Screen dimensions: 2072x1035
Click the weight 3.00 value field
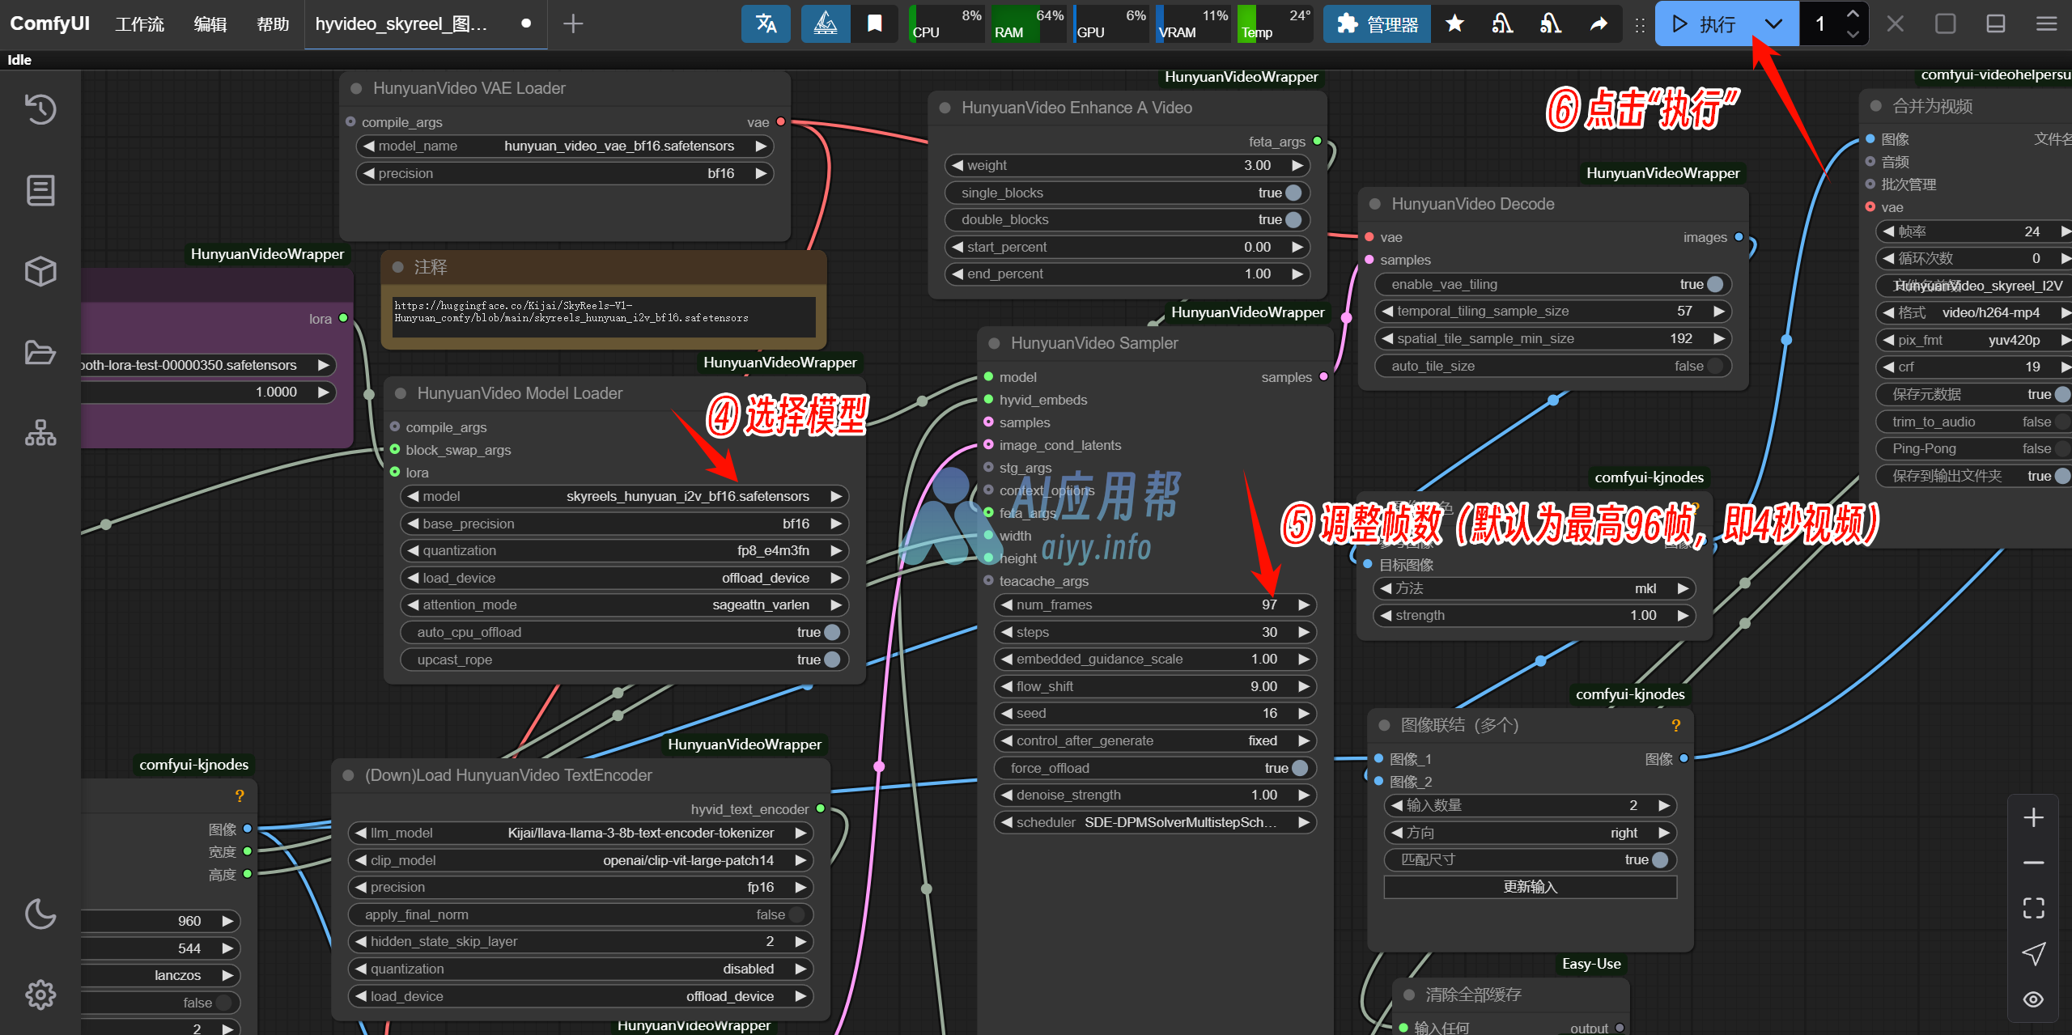coord(1127,165)
